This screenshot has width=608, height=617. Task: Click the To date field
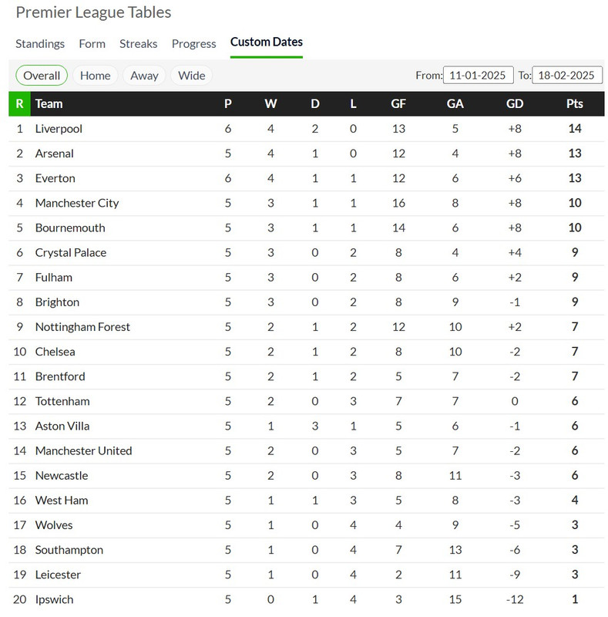(567, 75)
